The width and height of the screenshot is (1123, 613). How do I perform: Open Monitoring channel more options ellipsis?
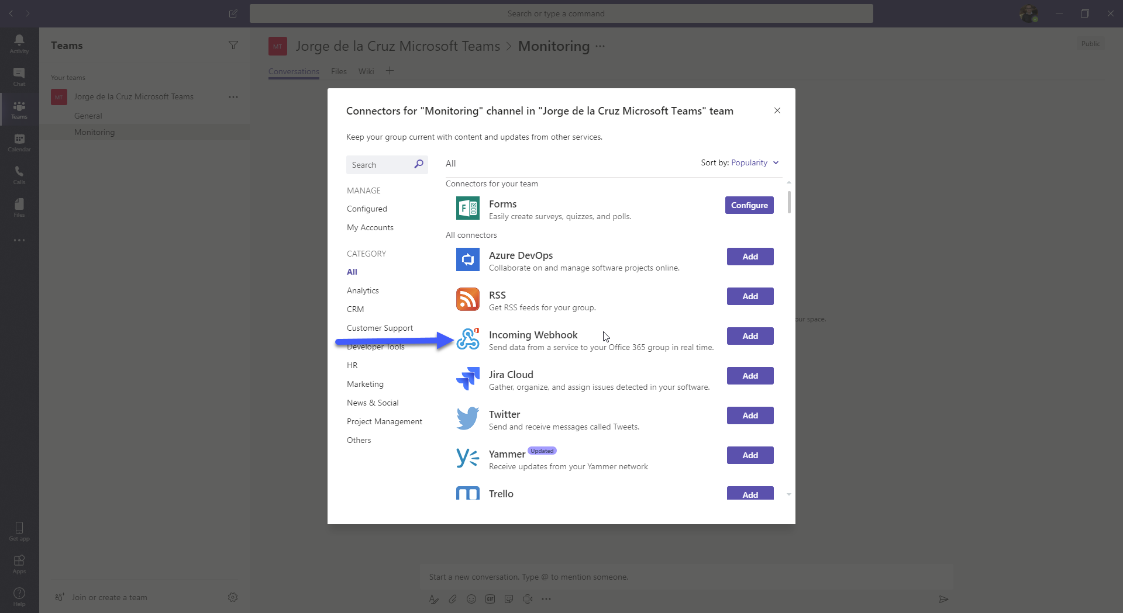pos(600,46)
